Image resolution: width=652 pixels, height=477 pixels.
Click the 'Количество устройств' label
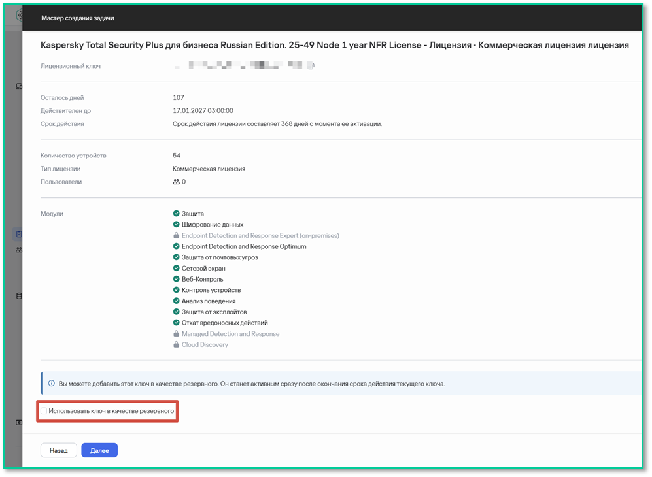[x=74, y=156]
